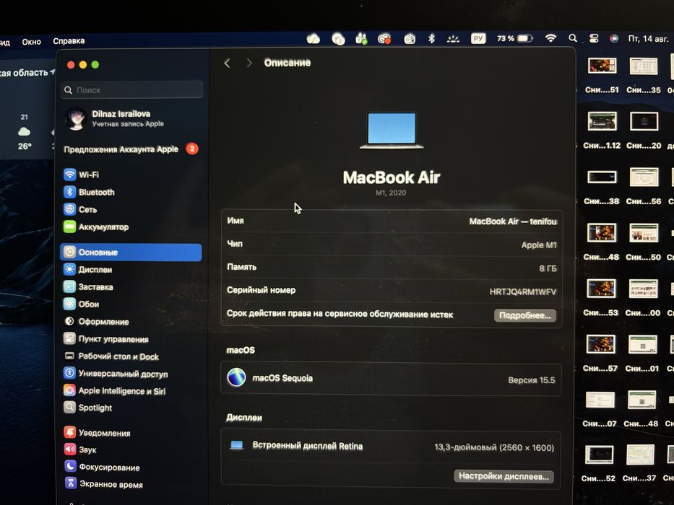This screenshot has height=505, width=674.
Task: Go forward with the right chevron button
Action: pos(249,63)
